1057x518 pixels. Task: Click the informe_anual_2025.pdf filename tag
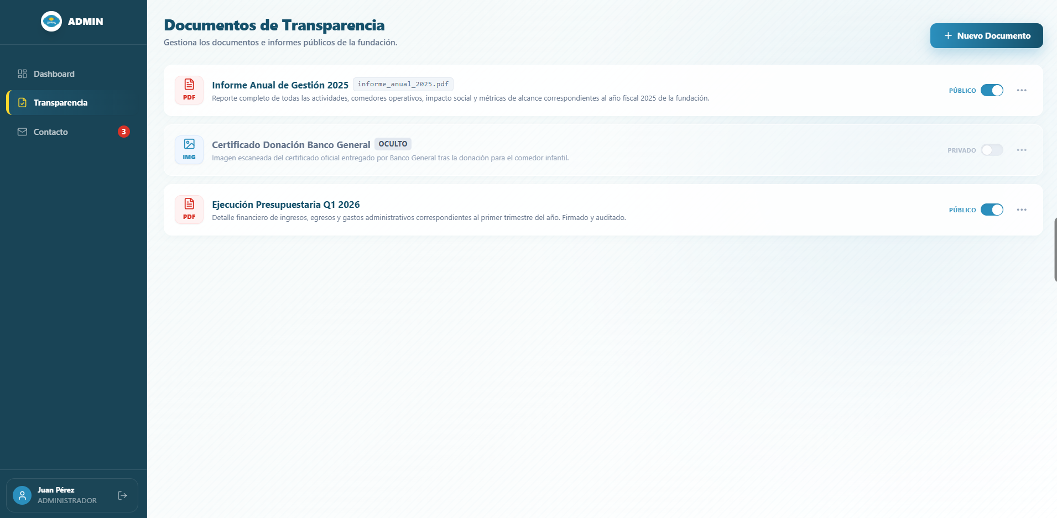[403, 84]
